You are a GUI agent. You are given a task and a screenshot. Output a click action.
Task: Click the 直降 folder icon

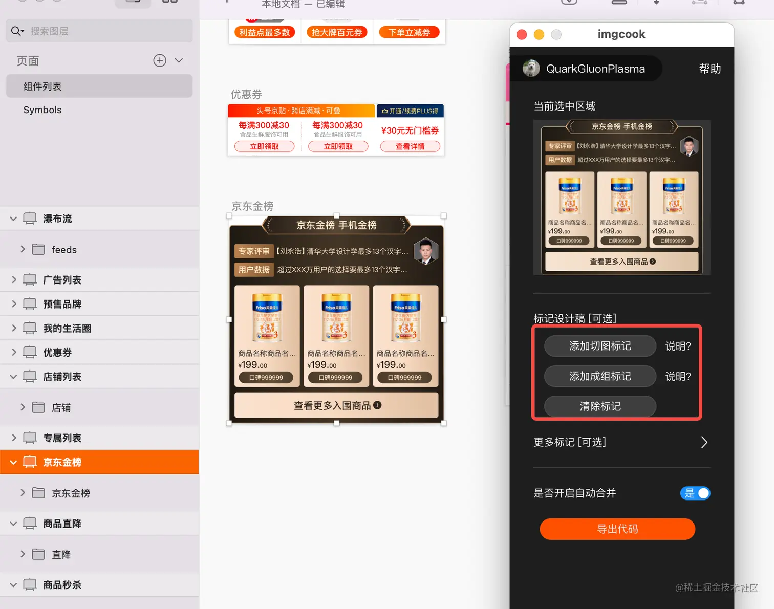click(x=38, y=554)
